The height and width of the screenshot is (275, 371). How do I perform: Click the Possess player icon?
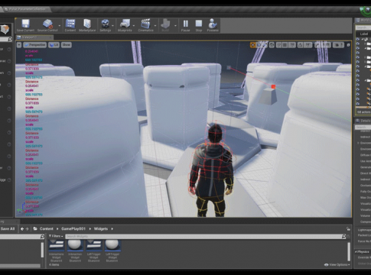point(213,25)
